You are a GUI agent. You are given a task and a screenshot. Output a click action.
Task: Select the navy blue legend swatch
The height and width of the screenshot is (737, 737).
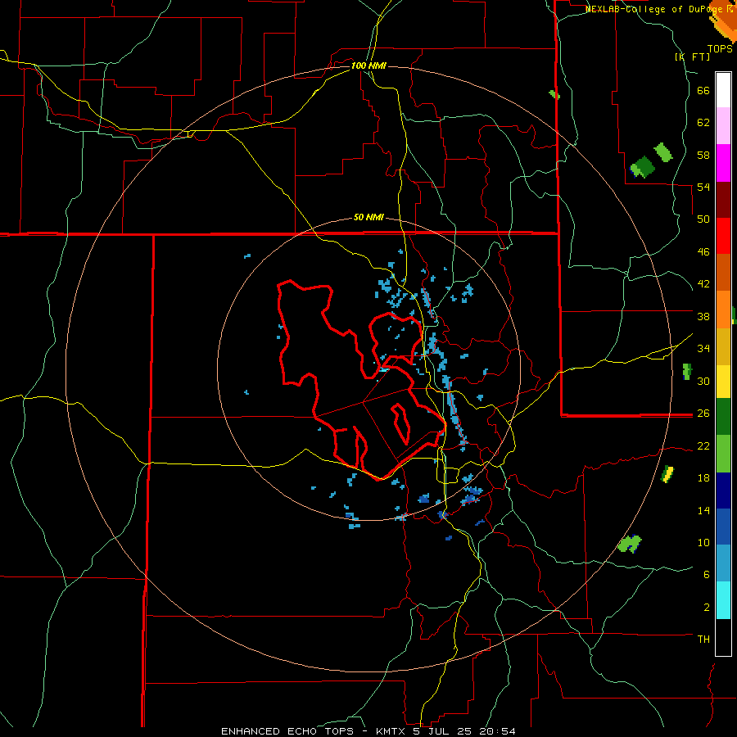[723, 491]
